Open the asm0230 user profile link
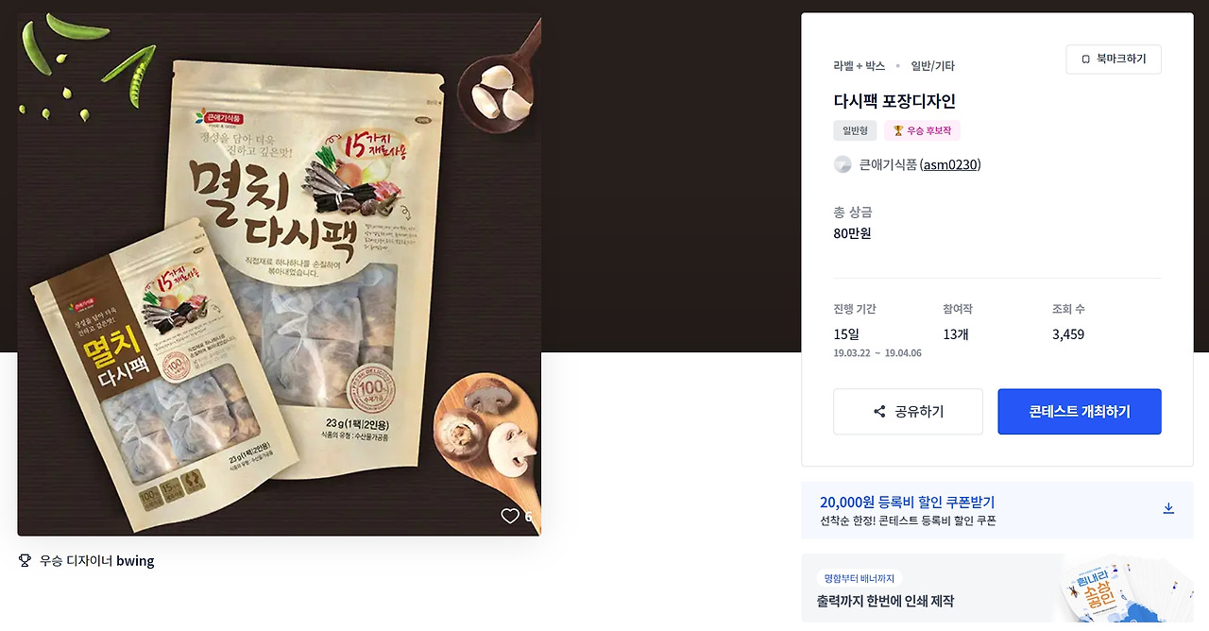Screen dimensions: 1209x631 click(950, 164)
